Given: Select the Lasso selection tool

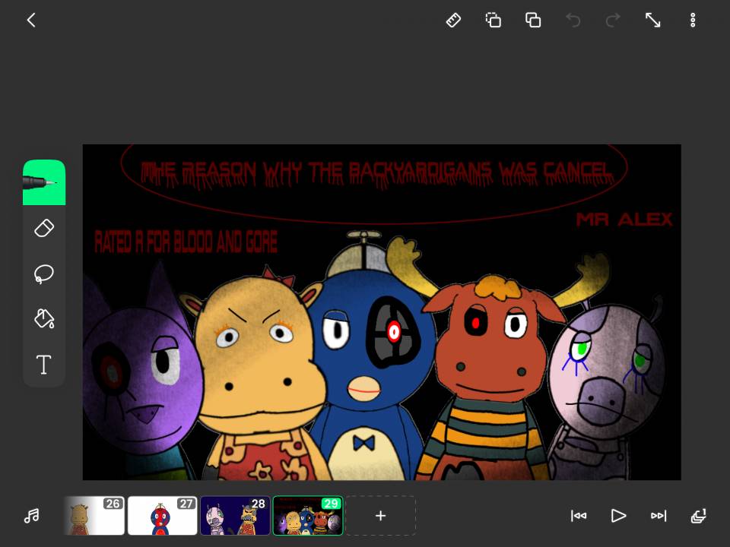Looking at the screenshot, I should [43, 273].
